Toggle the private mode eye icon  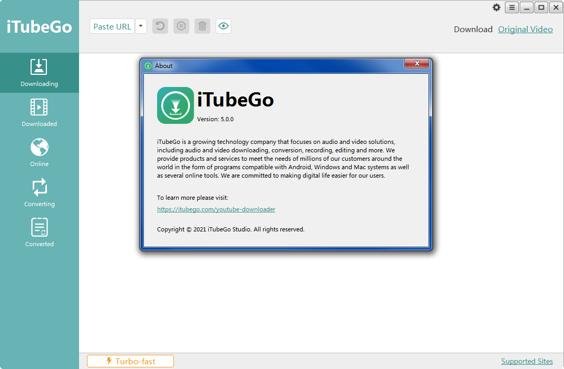[223, 26]
